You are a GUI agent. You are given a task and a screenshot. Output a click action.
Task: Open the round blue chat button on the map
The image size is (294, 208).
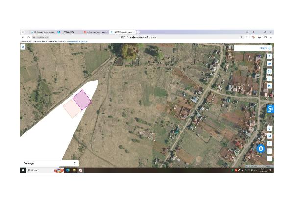point(261,149)
